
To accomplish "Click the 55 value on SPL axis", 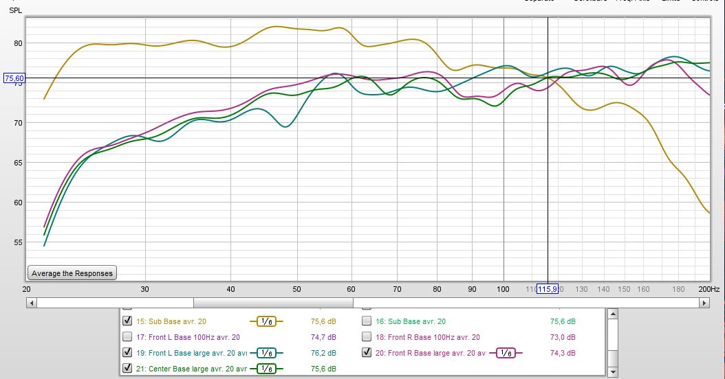I will pos(18,242).
